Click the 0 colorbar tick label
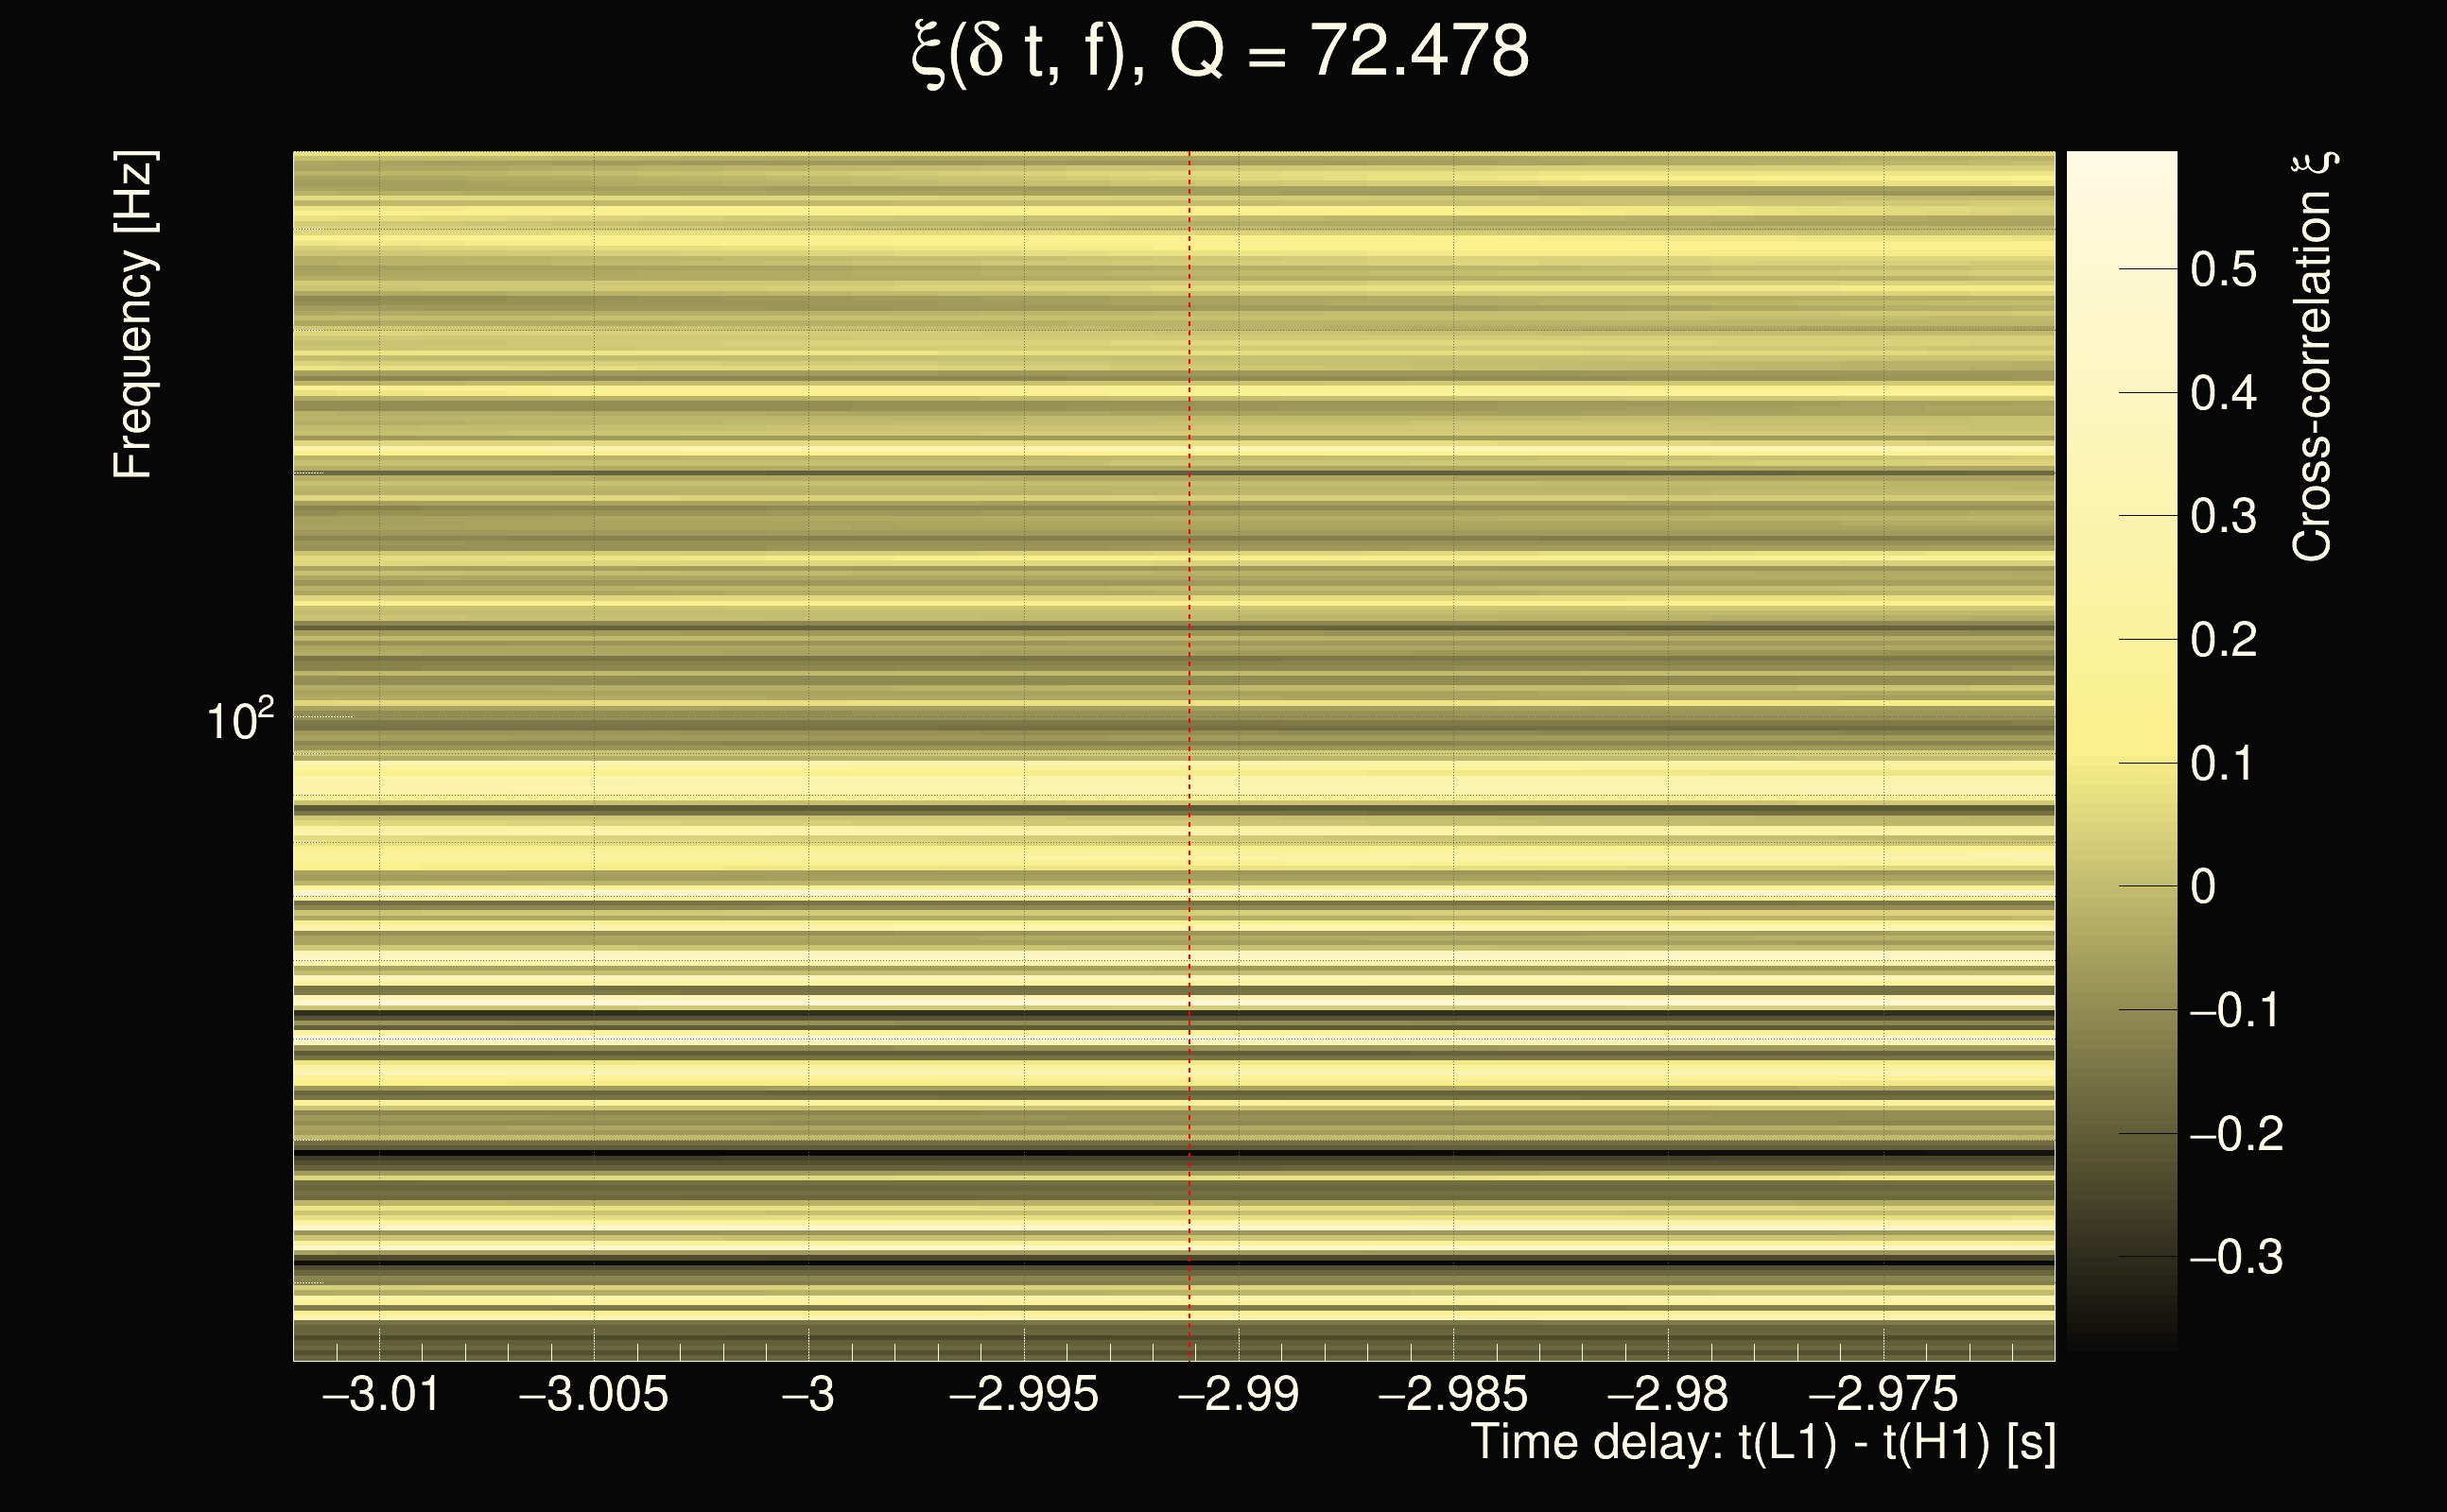 coord(2203,887)
